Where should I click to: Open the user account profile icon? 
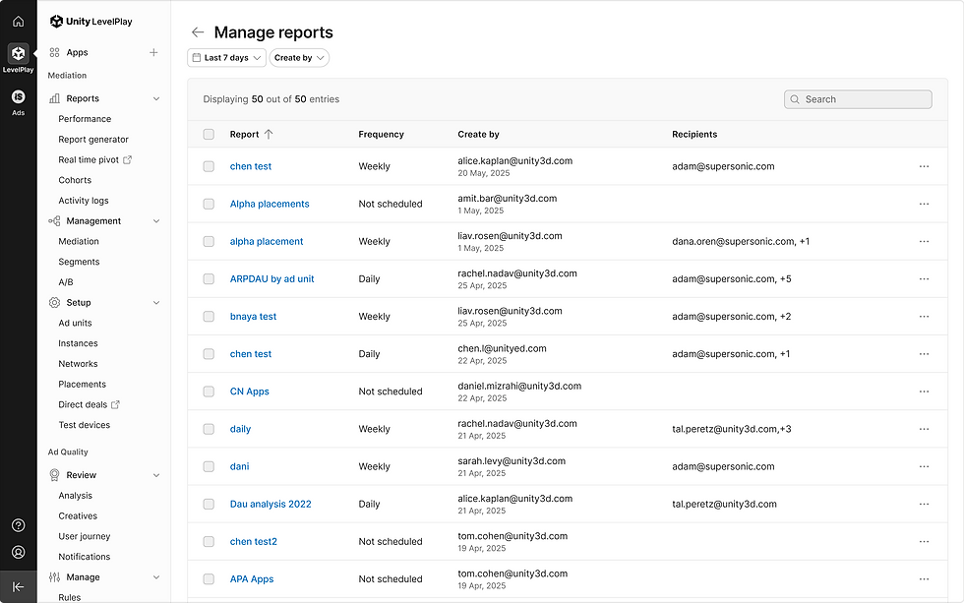coord(19,552)
